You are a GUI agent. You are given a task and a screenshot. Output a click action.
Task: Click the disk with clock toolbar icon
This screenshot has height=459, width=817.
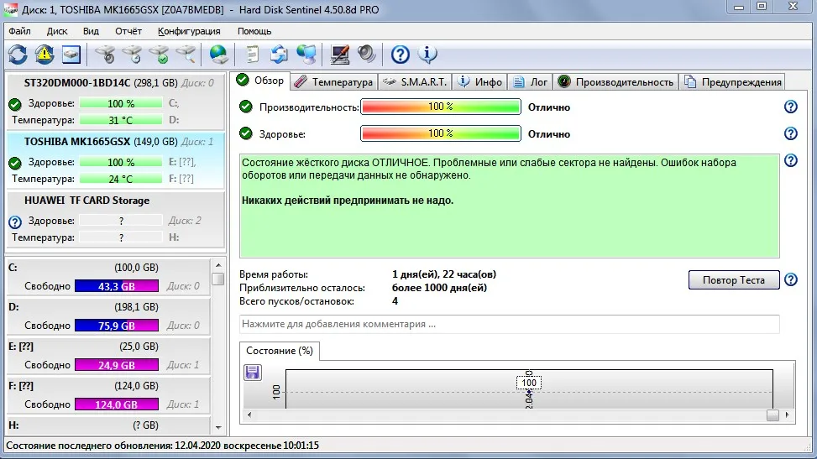click(x=132, y=55)
